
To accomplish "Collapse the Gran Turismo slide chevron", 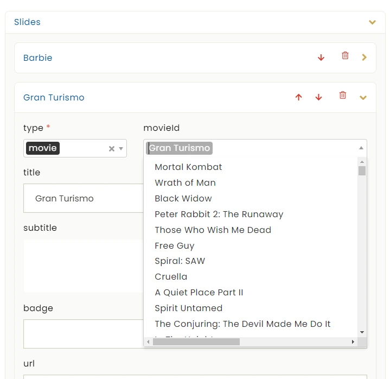I will tap(363, 98).
